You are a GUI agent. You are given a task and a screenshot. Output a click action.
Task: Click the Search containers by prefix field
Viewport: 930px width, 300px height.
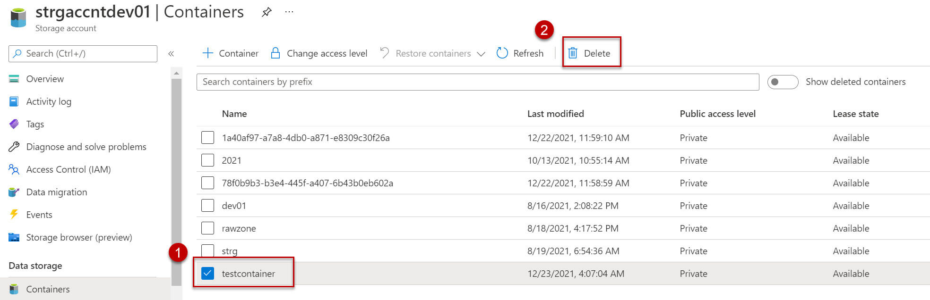(477, 82)
